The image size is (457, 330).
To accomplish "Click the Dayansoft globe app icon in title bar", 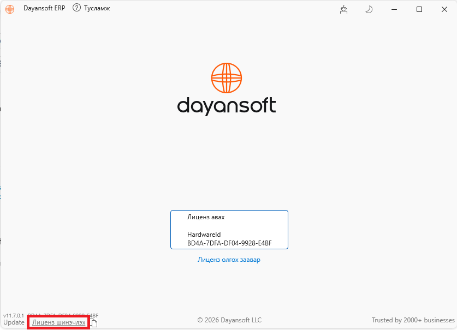I will (x=10, y=9).
